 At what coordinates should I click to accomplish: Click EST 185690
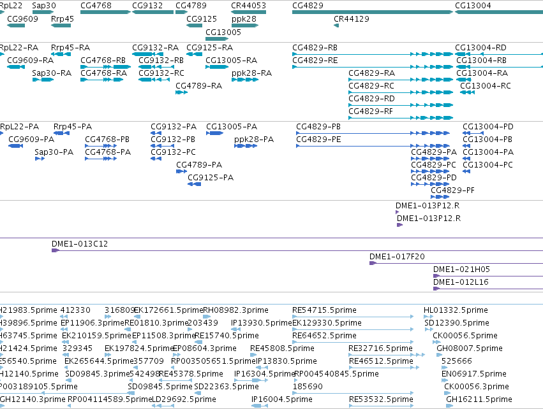pos(353,393)
